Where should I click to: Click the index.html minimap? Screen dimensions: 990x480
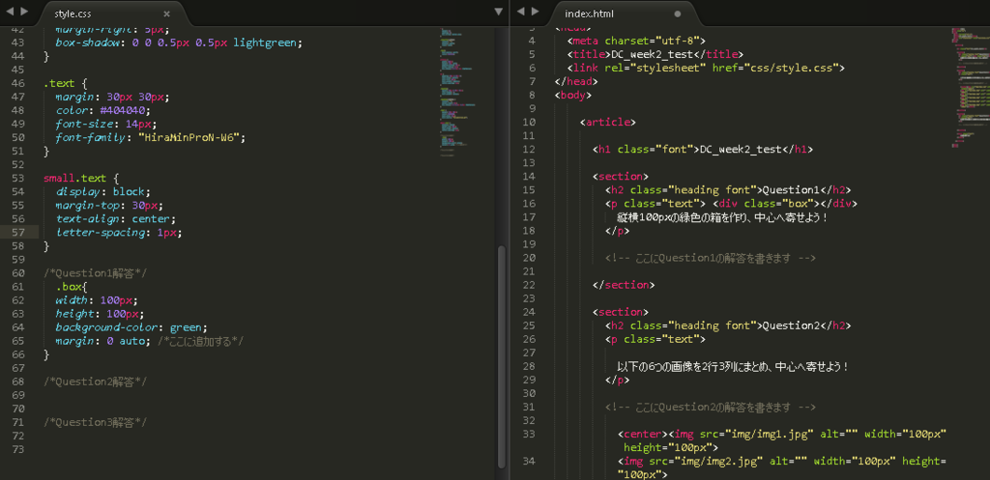coord(969,87)
